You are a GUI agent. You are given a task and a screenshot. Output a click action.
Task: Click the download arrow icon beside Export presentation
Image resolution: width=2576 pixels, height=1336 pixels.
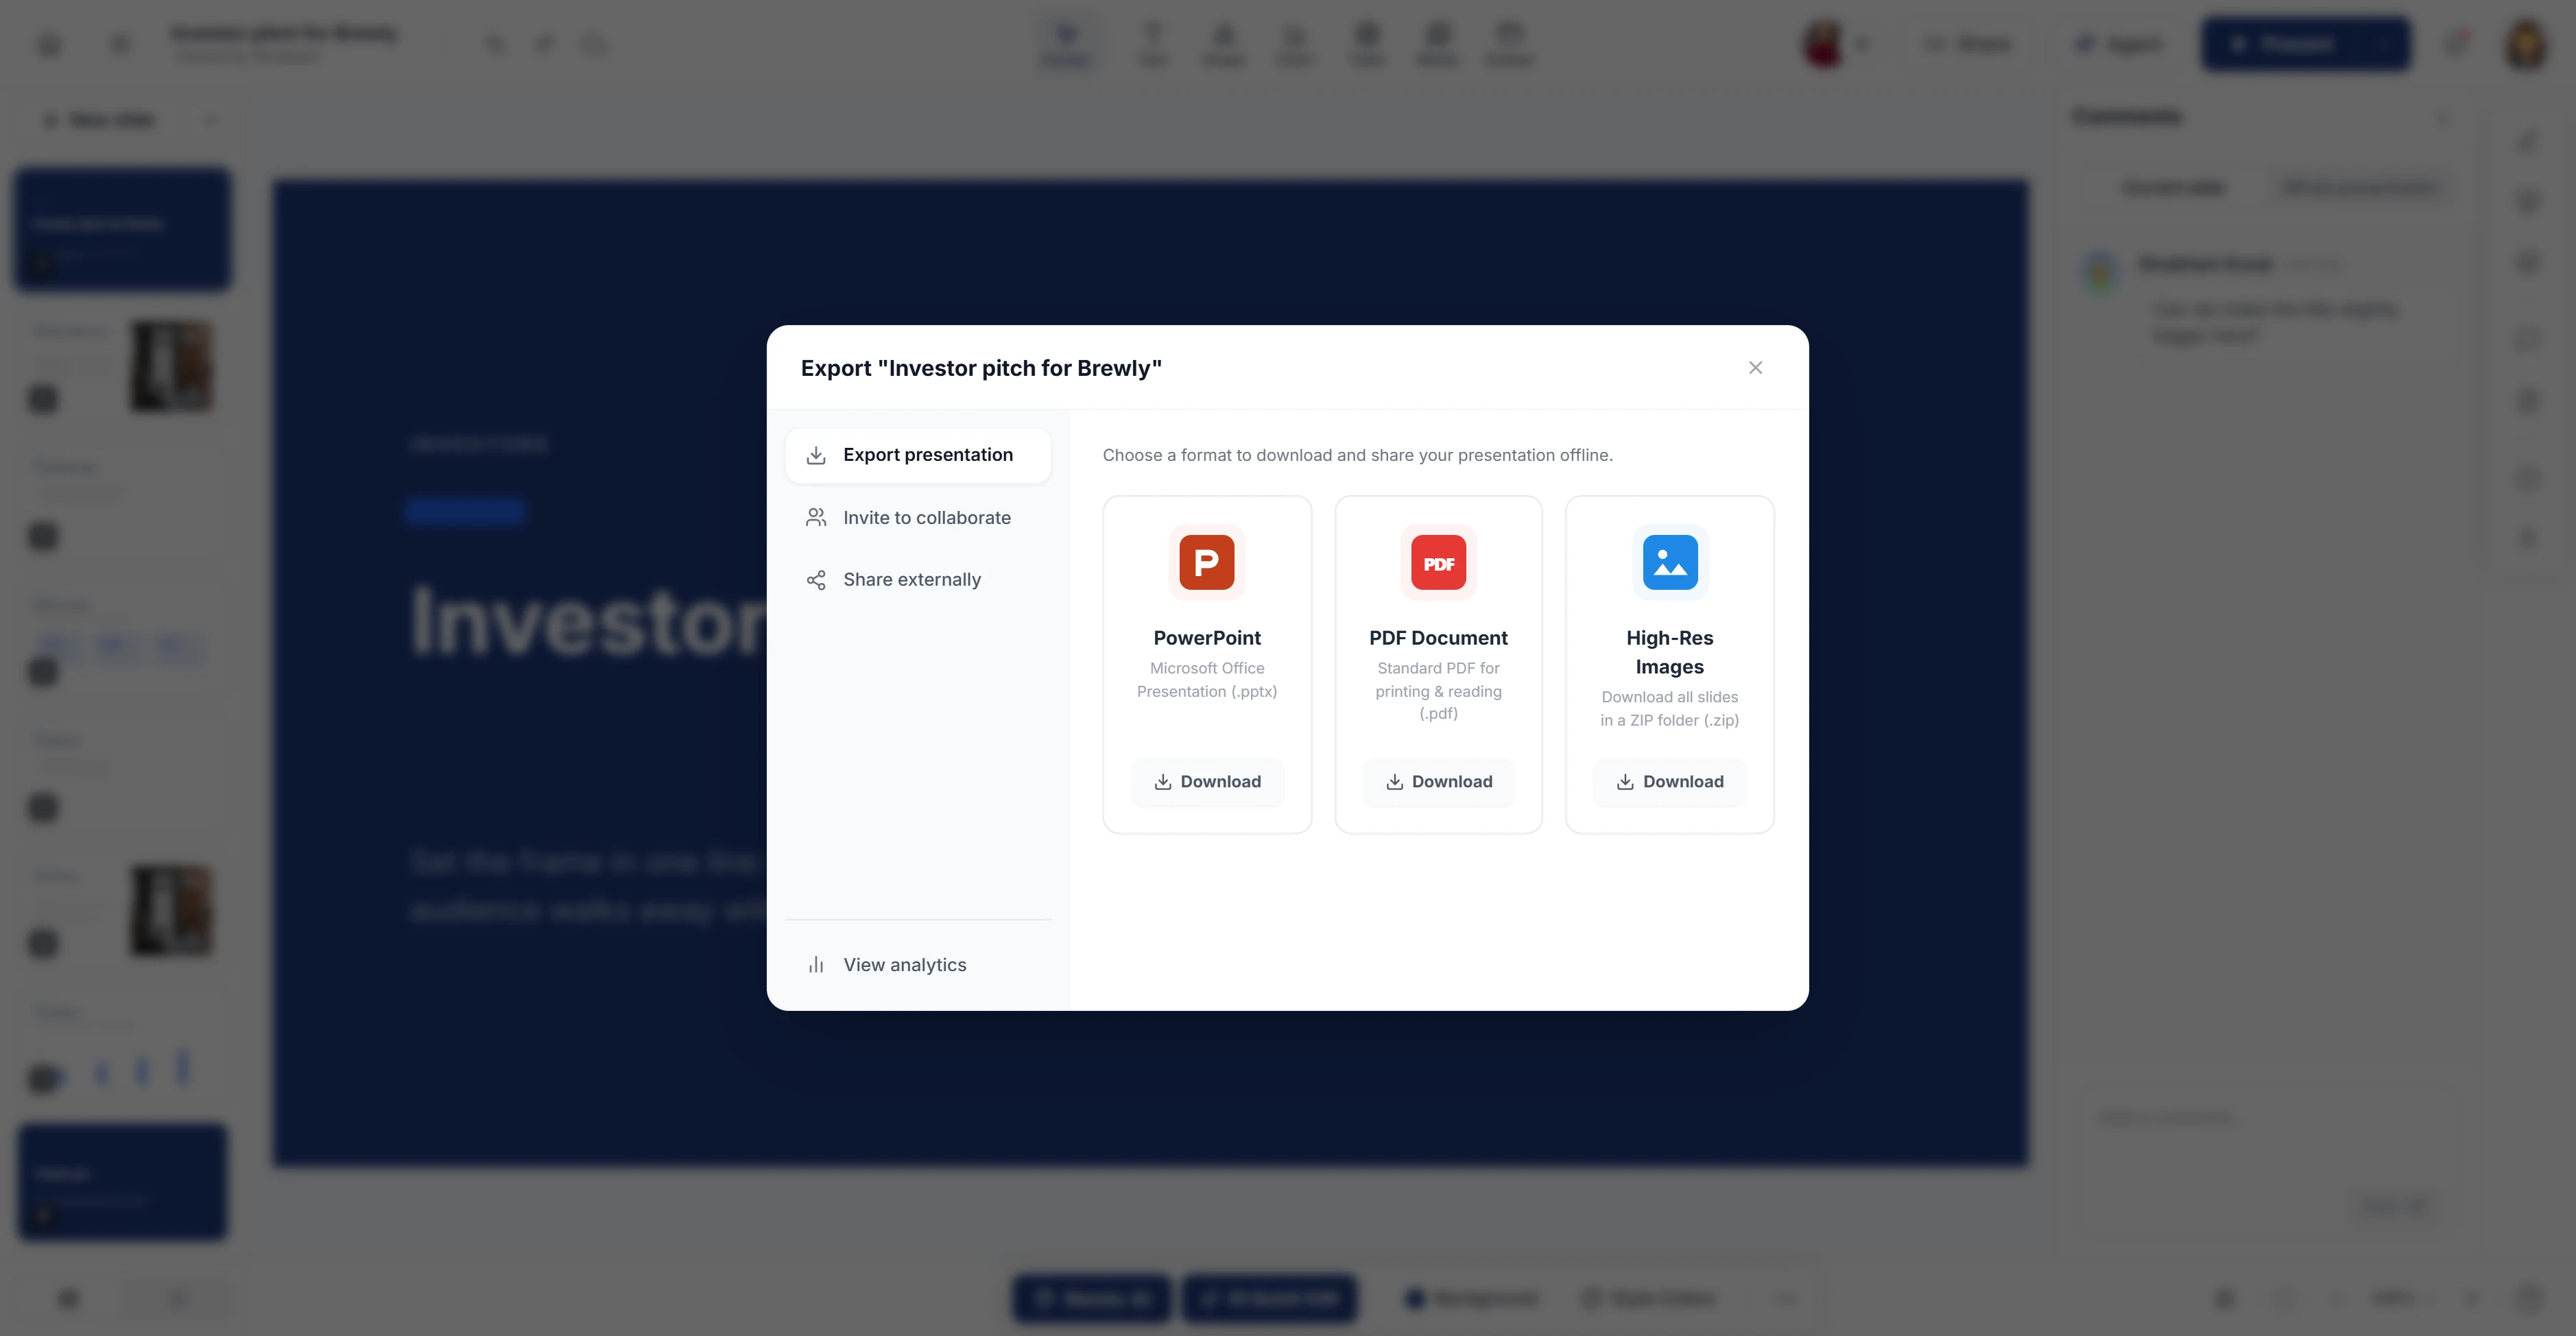[x=816, y=455]
